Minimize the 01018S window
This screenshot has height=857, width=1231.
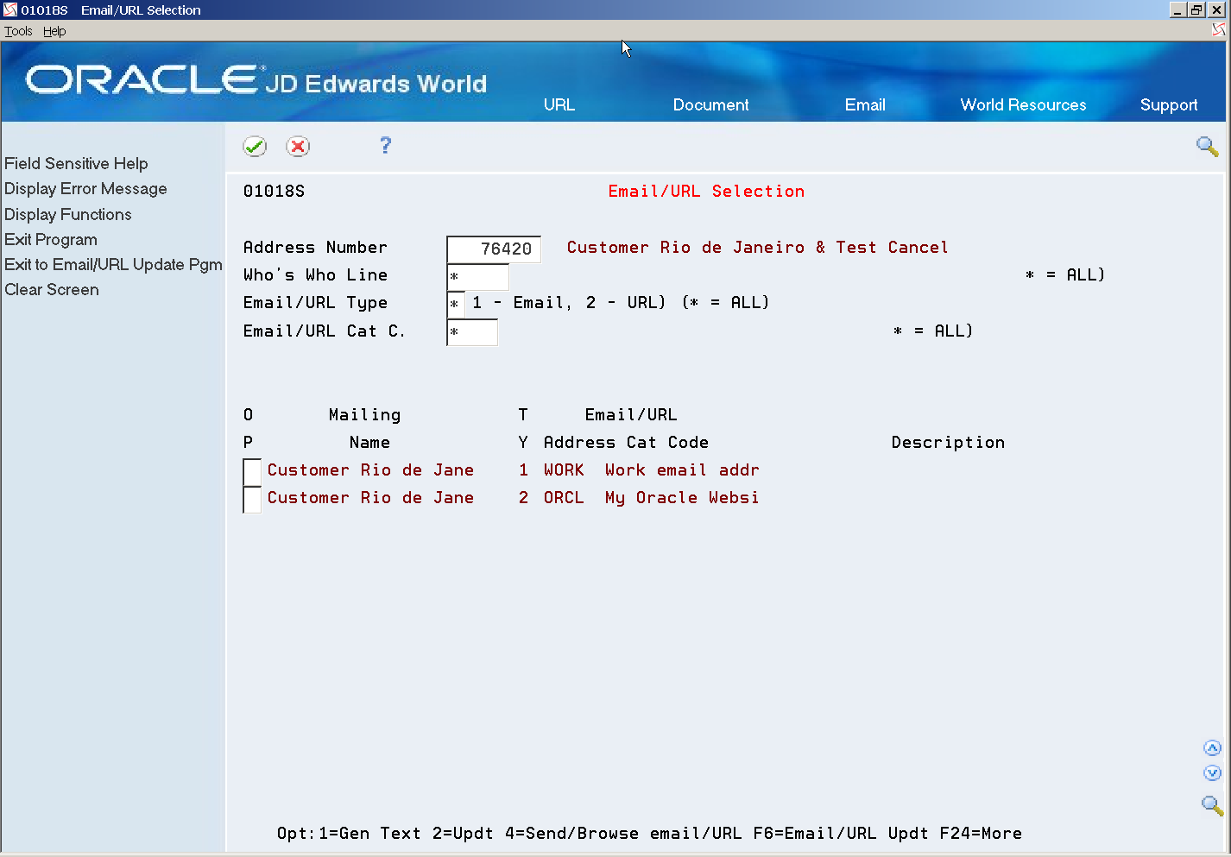point(1177,9)
